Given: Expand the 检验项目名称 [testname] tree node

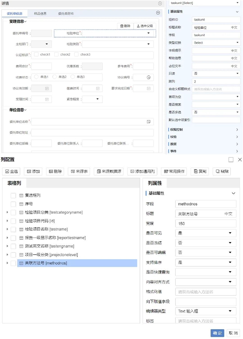Looking at the screenshot, I should tap(7, 229).
